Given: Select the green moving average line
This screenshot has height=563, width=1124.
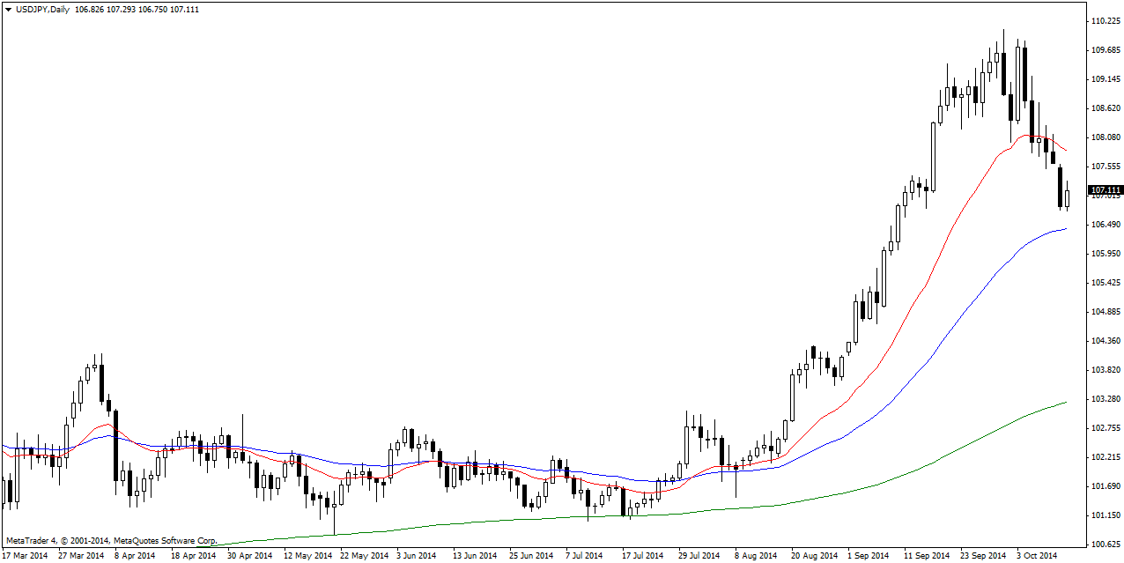Looking at the screenshot, I should tap(969, 442).
